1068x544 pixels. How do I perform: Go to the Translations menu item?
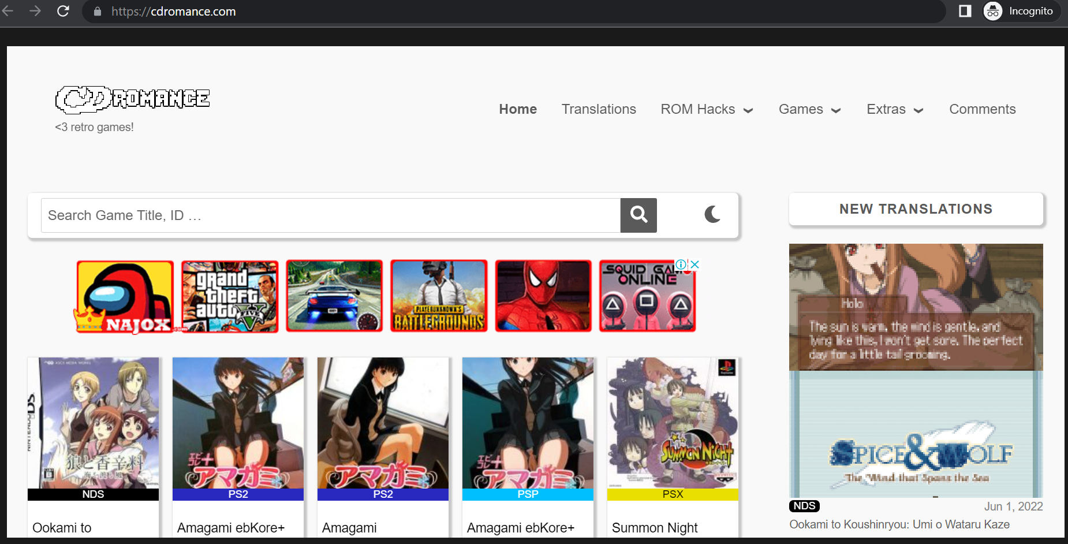point(599,109)
